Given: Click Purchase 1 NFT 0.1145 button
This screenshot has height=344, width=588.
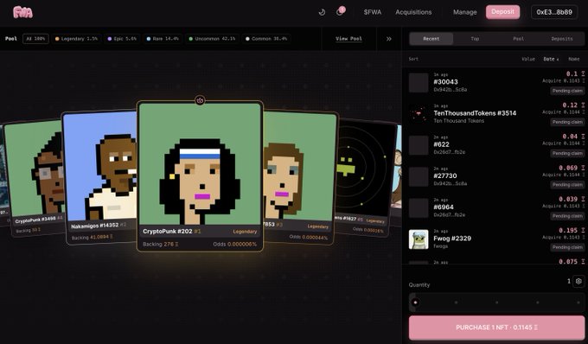Looking at the screenshot, I should click(496, 328).
